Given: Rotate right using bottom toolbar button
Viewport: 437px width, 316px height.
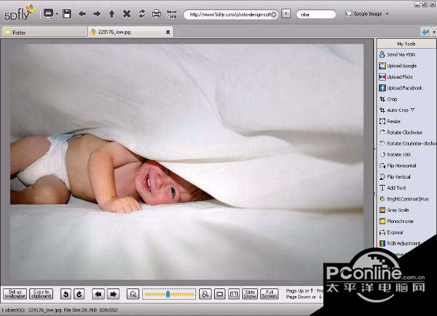Looking at the screenshot, I should 79,294.
